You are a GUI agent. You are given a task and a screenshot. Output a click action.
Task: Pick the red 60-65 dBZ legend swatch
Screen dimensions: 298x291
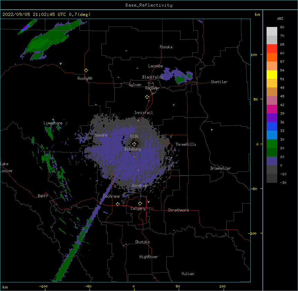272,49
